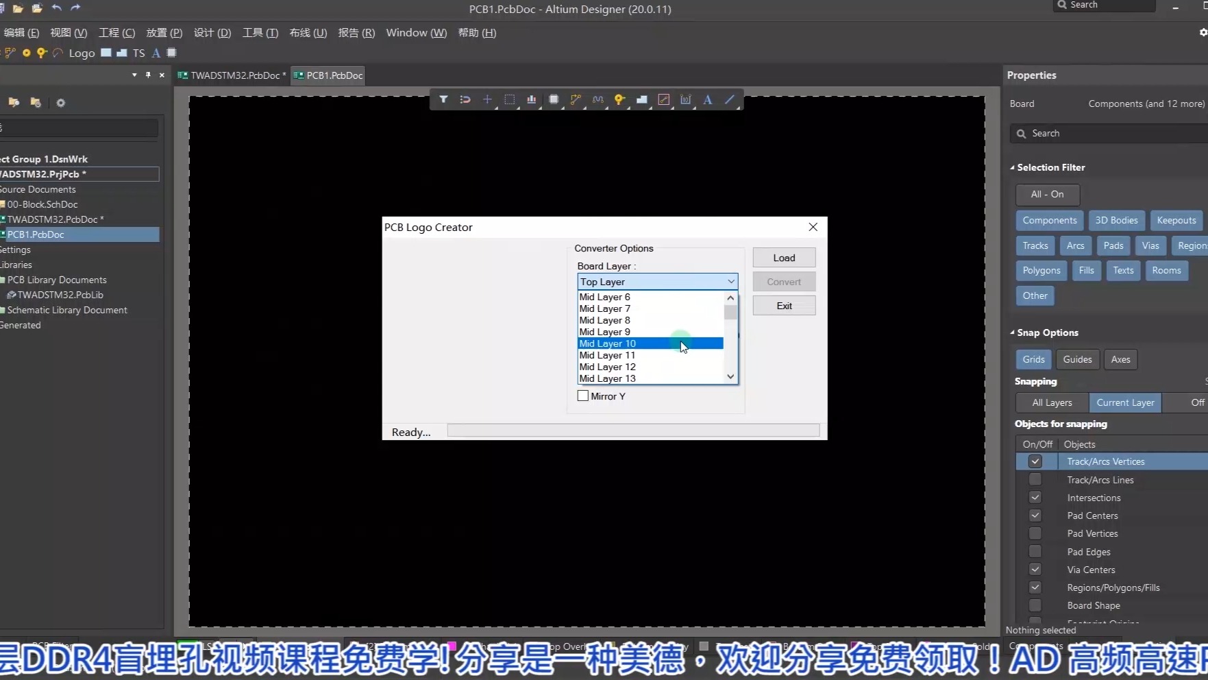Disable Intersections snapping checkbox
The width and height of the screenshot is (1208, 680).
(x=1035, y=498)
